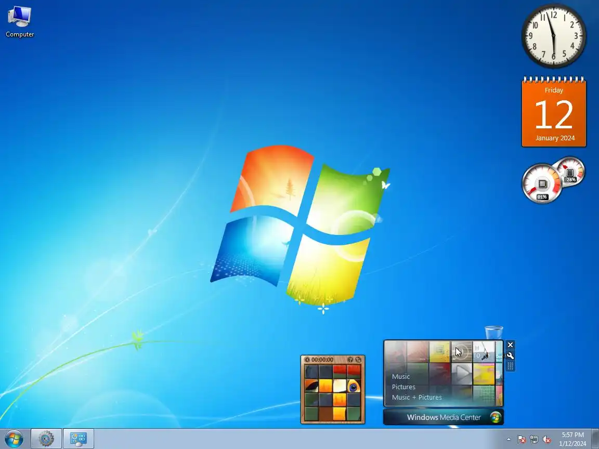Open the control panel window taskbar button
Viewport: 599px width, 449px height.
point(79,439)
